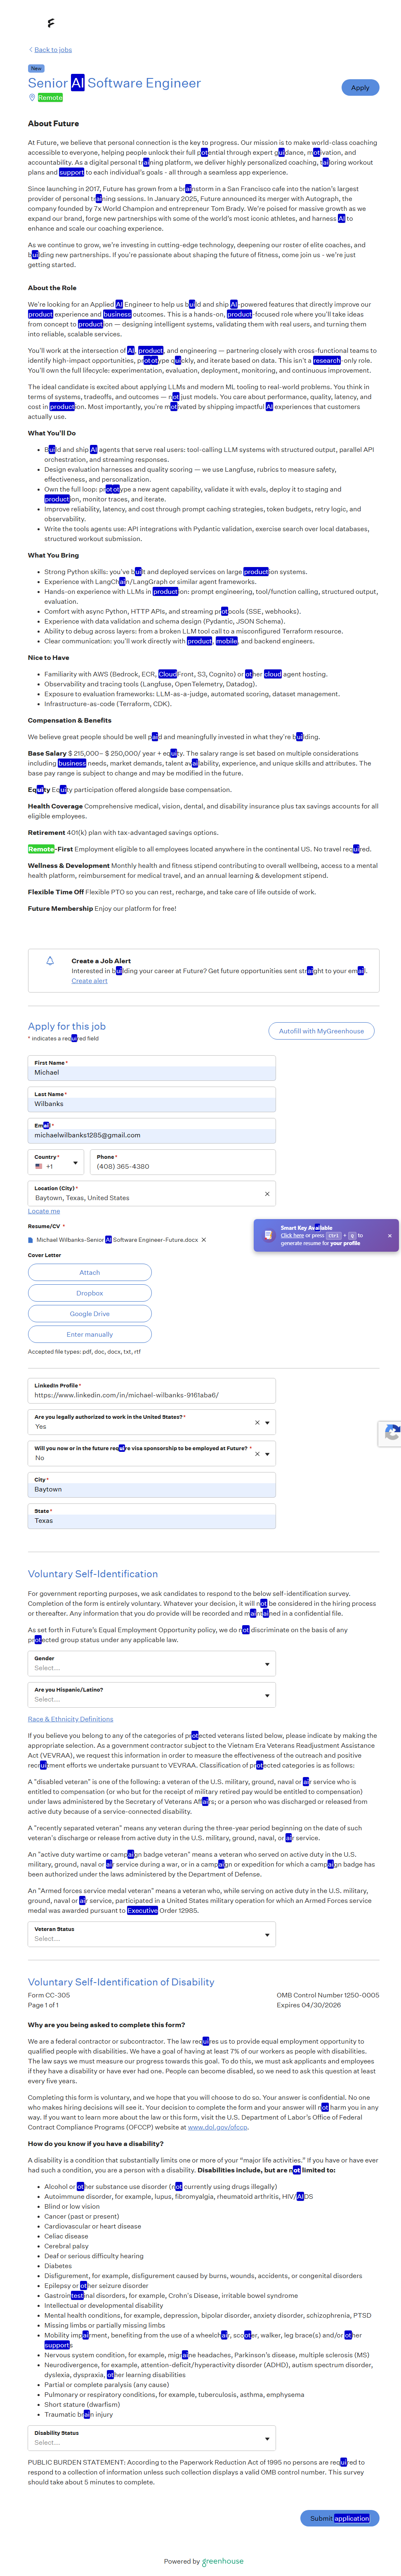Clear the Location (City) field with X

click(266, 1193)
